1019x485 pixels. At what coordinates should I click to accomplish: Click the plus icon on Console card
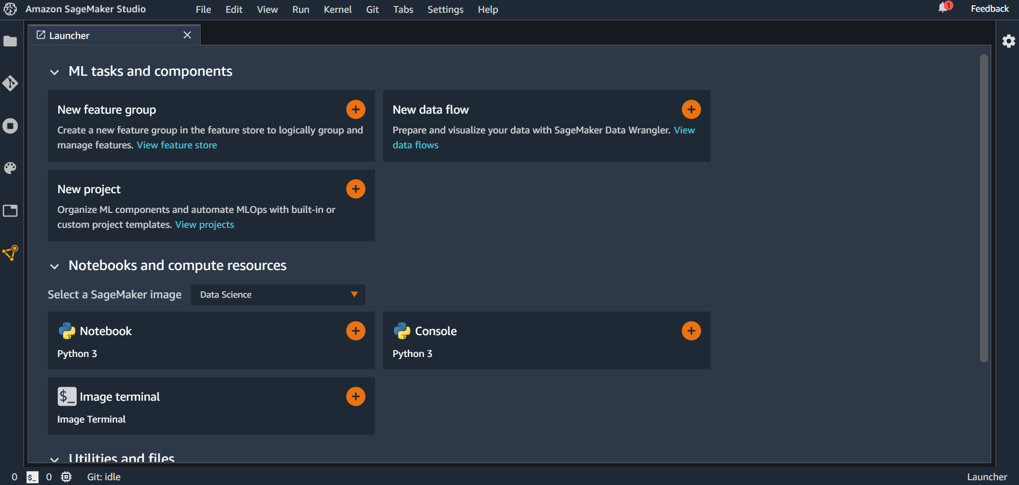(x=691, y=331)
